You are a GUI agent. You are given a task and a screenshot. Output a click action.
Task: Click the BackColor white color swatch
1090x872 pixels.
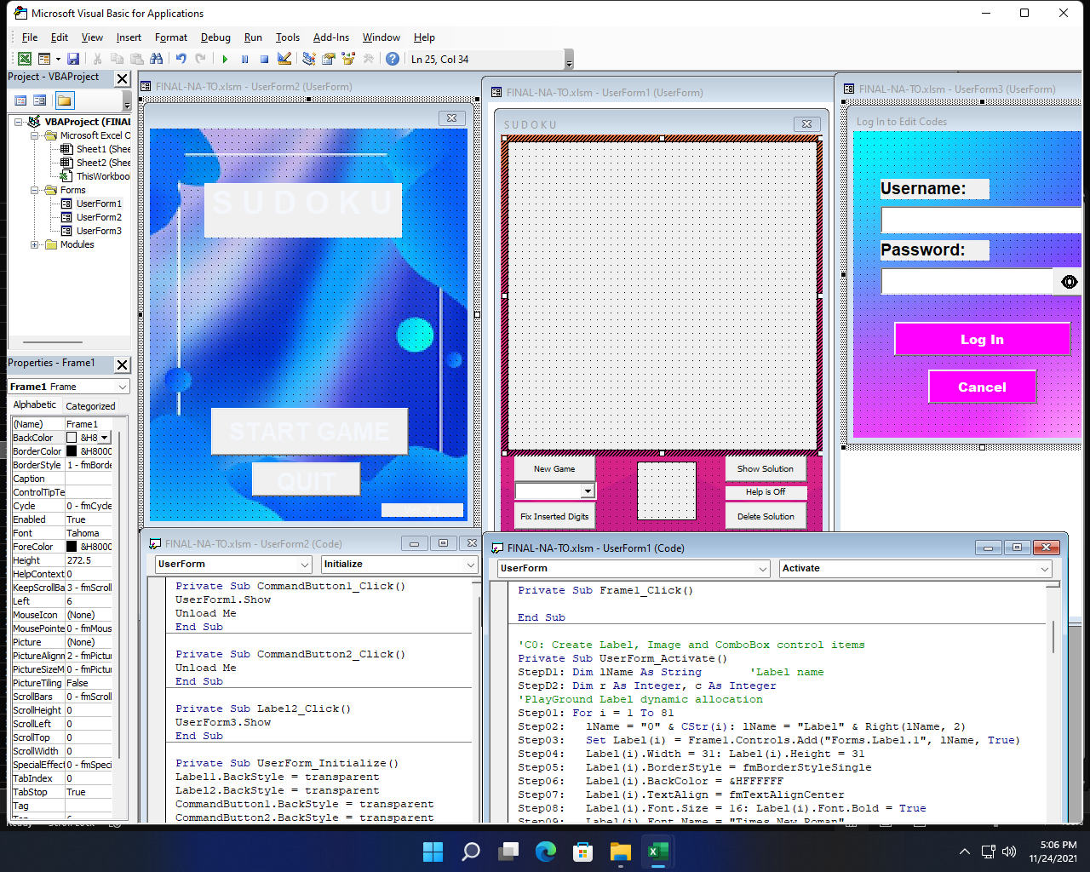click(72, 438)
